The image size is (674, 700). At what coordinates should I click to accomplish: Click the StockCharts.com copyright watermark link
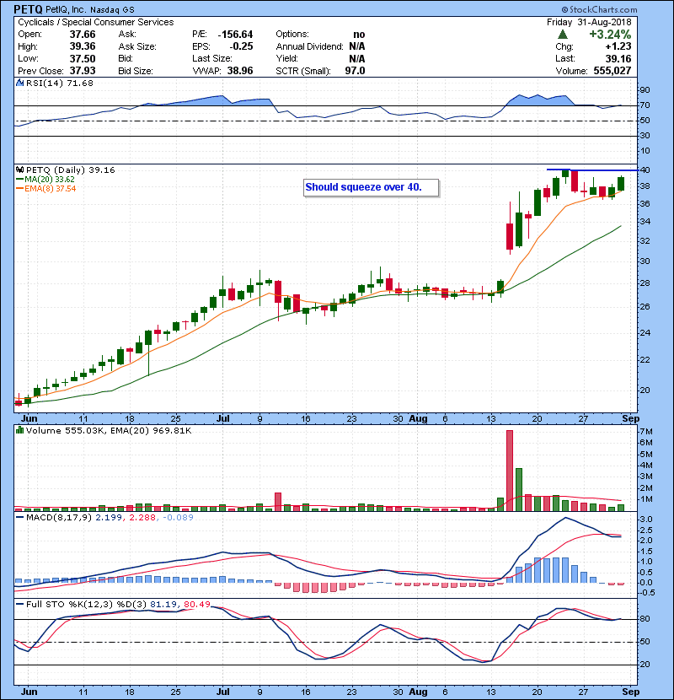click(x=599, y=9)
